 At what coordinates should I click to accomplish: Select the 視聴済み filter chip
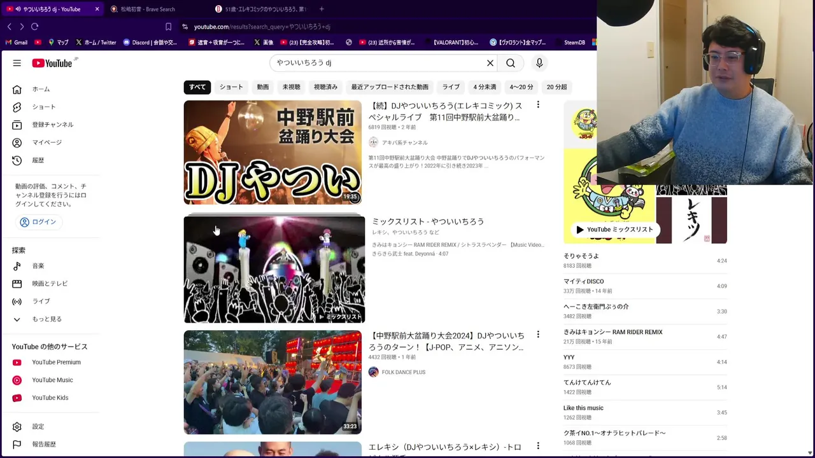click(325, 87)
